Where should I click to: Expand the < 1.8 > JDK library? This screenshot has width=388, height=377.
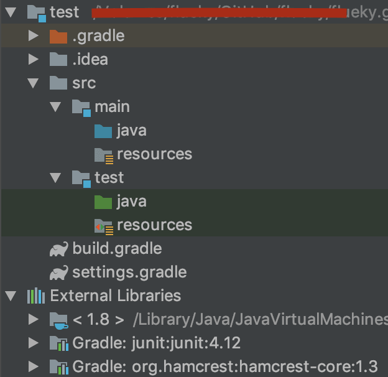point(34,319)
